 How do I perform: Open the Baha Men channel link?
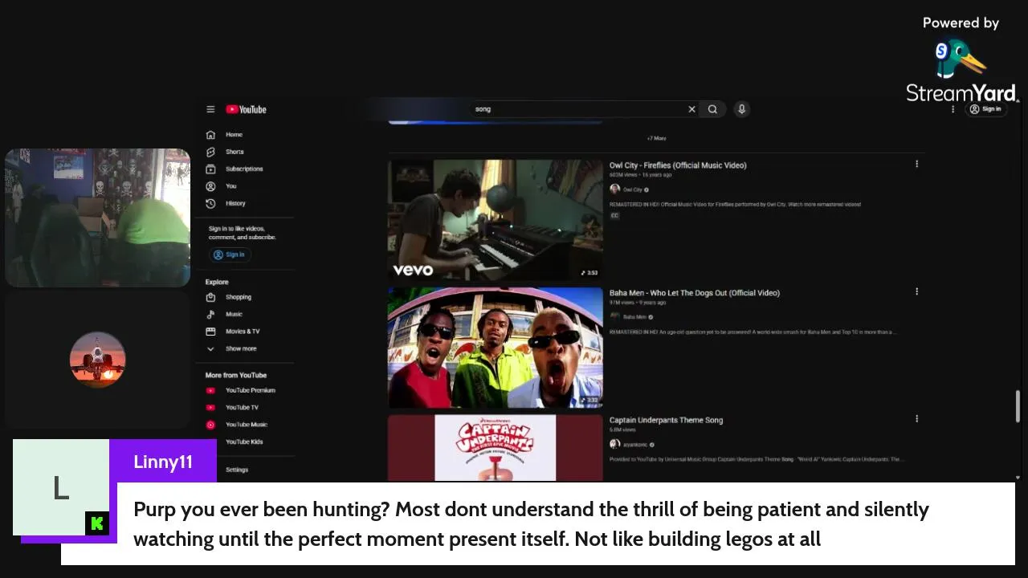pyautogui.click(x=634, y=317)
